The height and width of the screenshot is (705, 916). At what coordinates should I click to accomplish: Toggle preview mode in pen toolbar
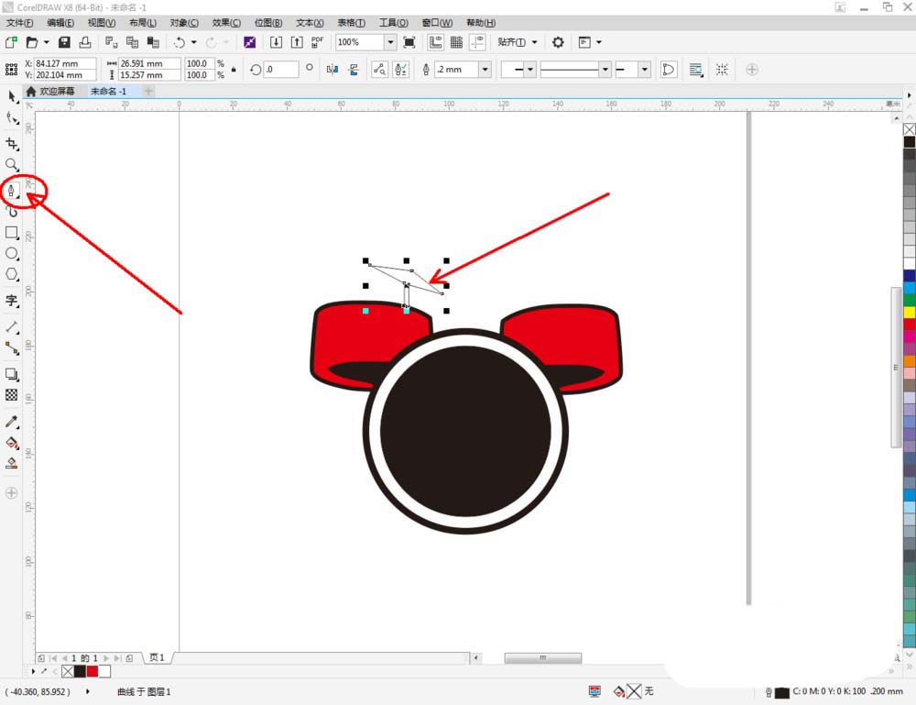click(x=380, y=70)
